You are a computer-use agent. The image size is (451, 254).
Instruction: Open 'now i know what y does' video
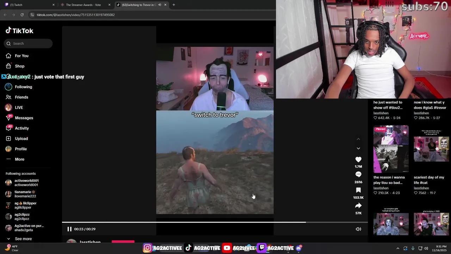tap(430, 105)
